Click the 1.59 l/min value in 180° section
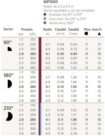Screen dimensions: 105x136 coord(74,87)
